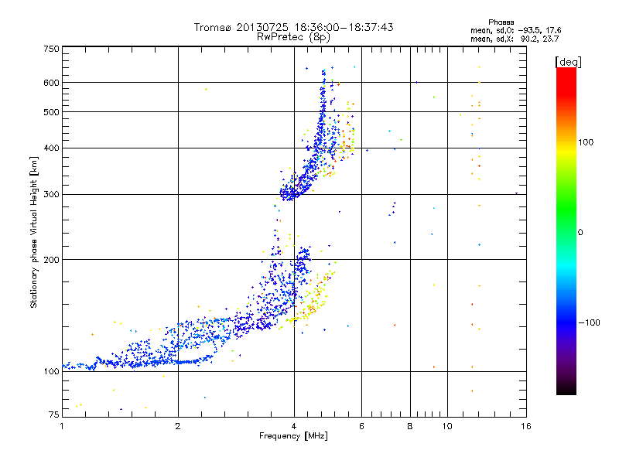Click the x-axis tick label "10"
Image resolution: width=619 pixels, height=464 pixels.
tap(447, 426)
